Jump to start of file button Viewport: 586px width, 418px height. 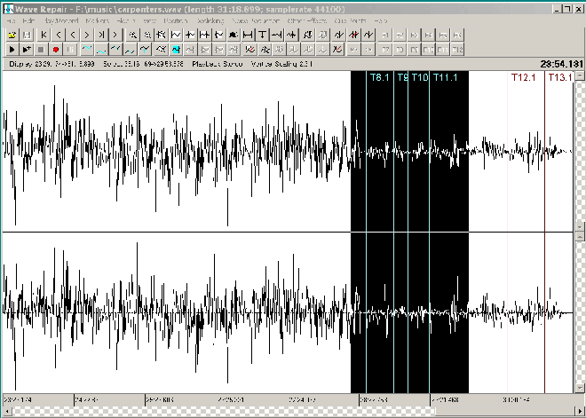coord(44,35)
